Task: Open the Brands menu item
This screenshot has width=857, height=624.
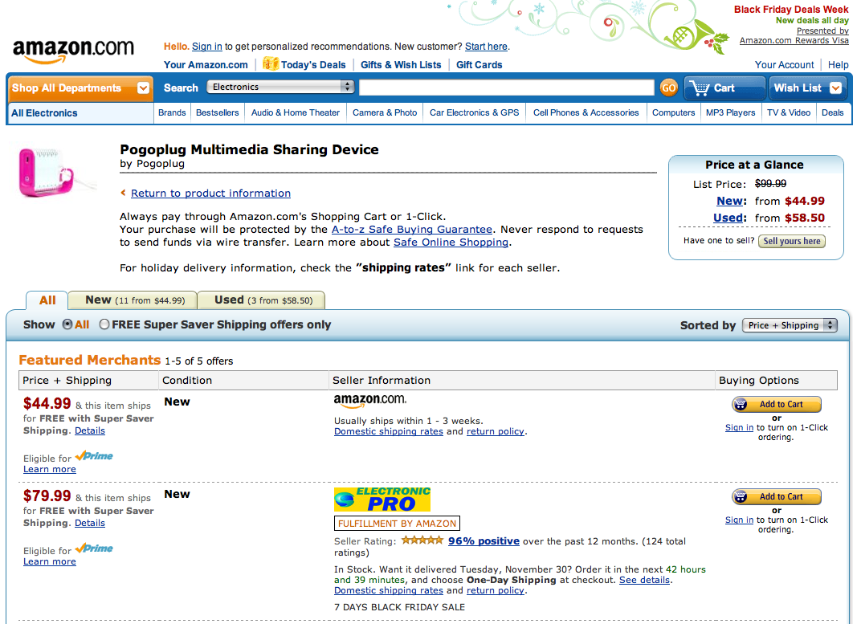Action: coord(172,112)
